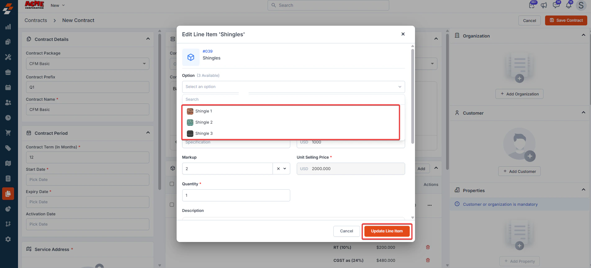This screenshot has width=591, height=268.
Task: Click Add Property button
Action: (520, 261)
